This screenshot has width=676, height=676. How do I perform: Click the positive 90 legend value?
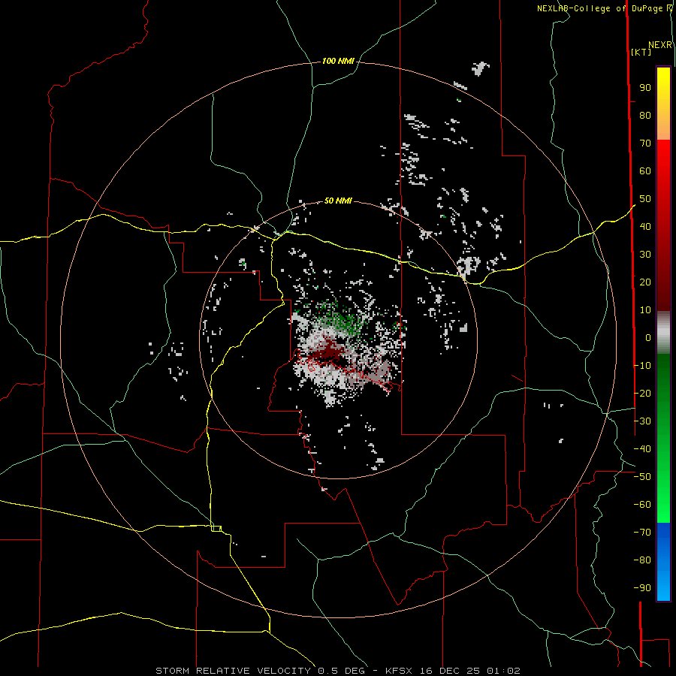tap(645, 88)
